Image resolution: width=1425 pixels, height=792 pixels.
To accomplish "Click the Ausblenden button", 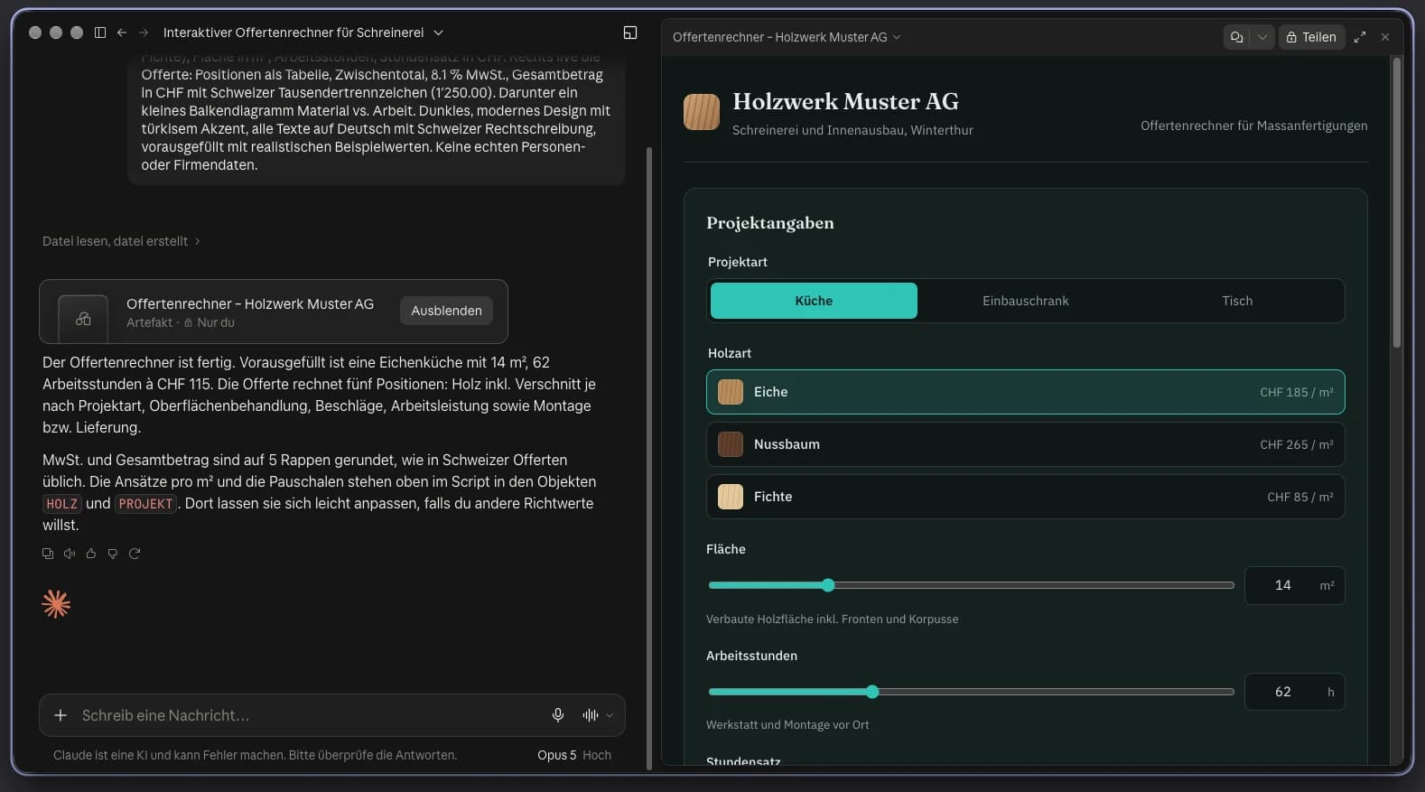I will click(x=446, y=311).
